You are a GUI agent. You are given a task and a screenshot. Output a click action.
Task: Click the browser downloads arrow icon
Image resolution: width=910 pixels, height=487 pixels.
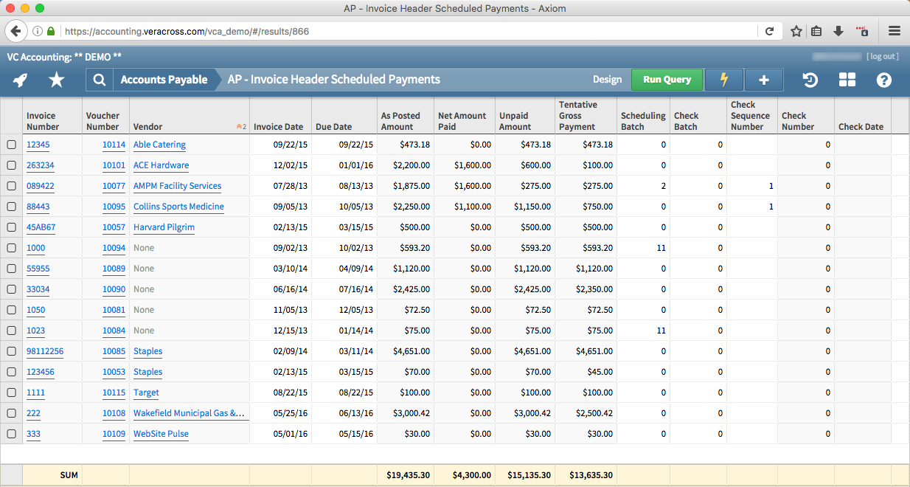840,31
